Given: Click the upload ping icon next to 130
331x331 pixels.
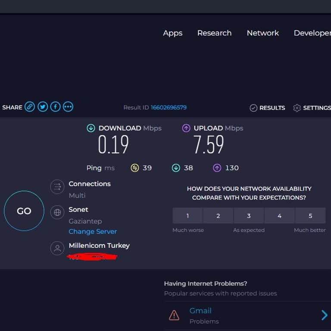Looking at the screenshot, I should tap(217, 168).
